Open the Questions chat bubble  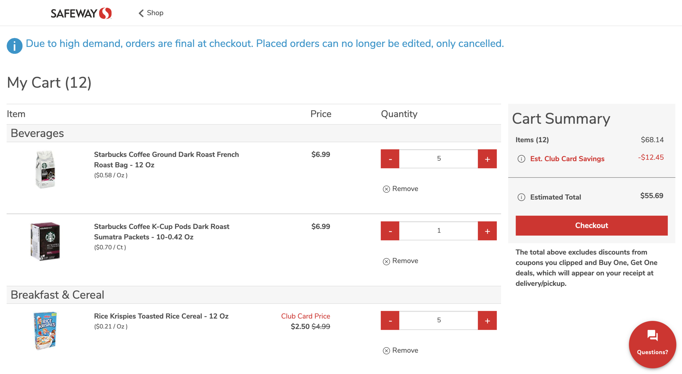(x=652, y=344)
